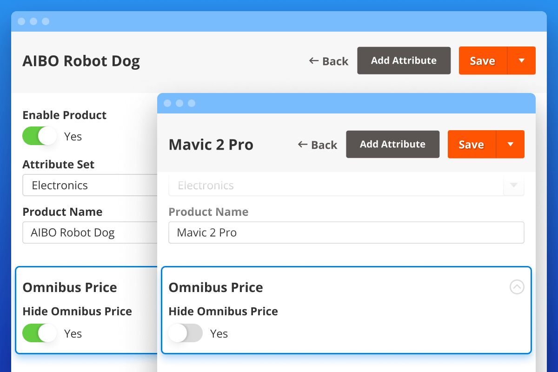Toggle Hide Omnibus Price in AIBO Robot Dog
This screenshot has height=372, width=558.
(x=40, y=333)
